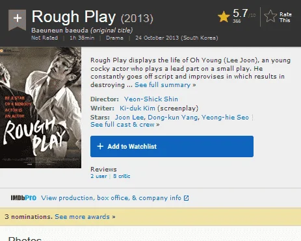
Task: Click external link icon beside company info
Action: click(186, 198)
